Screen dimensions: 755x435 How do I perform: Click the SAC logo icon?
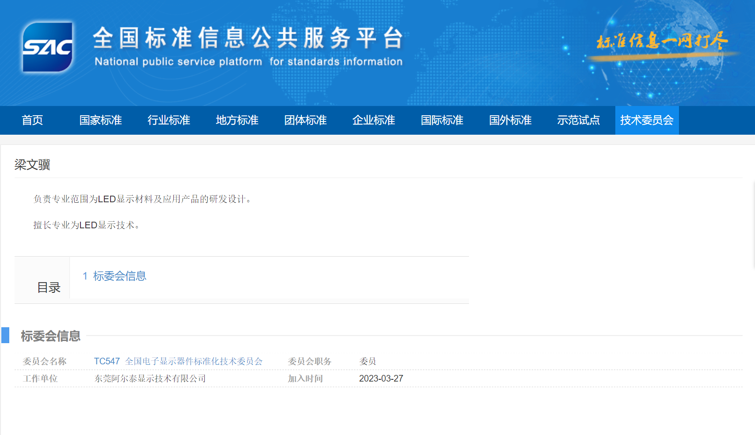(x=48, y=47)
